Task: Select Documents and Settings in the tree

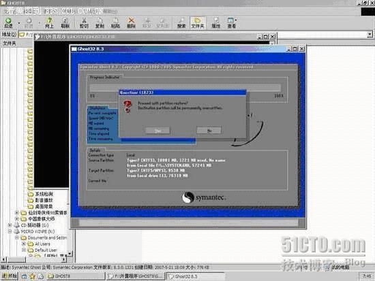Action: click(x=47, y=237)
